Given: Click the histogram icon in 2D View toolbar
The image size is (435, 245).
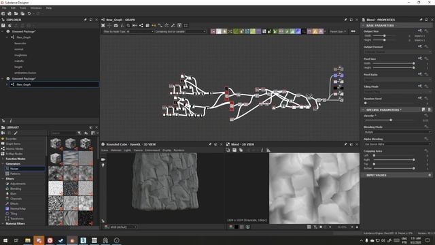Looking at the screenshot, I should [268, 150].
